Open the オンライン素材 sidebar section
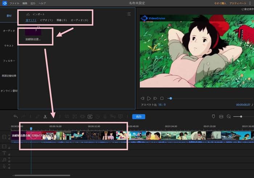 tap(9, 91)
